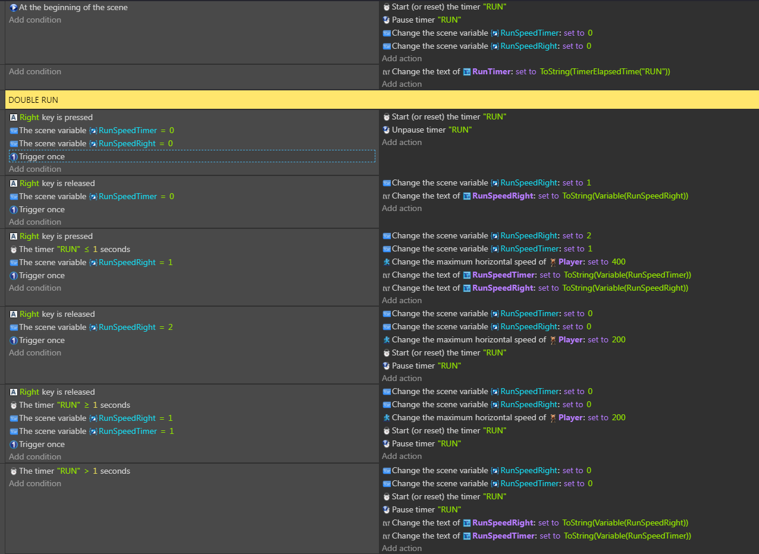Click Right key is released above timer ≥ 1 seconds
The height and width of the screenshot is (554, 759).
coord(57,392)
